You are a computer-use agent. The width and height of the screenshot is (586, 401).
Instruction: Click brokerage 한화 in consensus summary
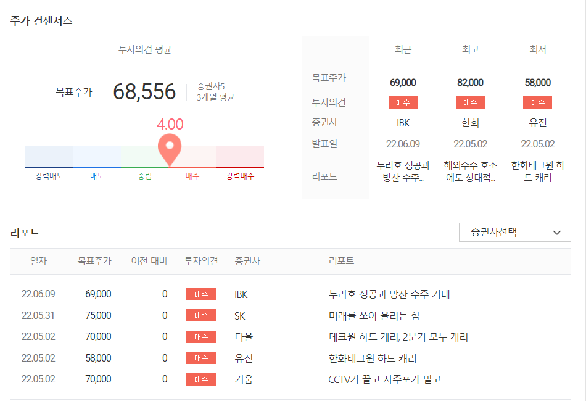[470, 123]
